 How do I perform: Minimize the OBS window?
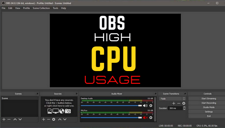click(x=209, y=3)
